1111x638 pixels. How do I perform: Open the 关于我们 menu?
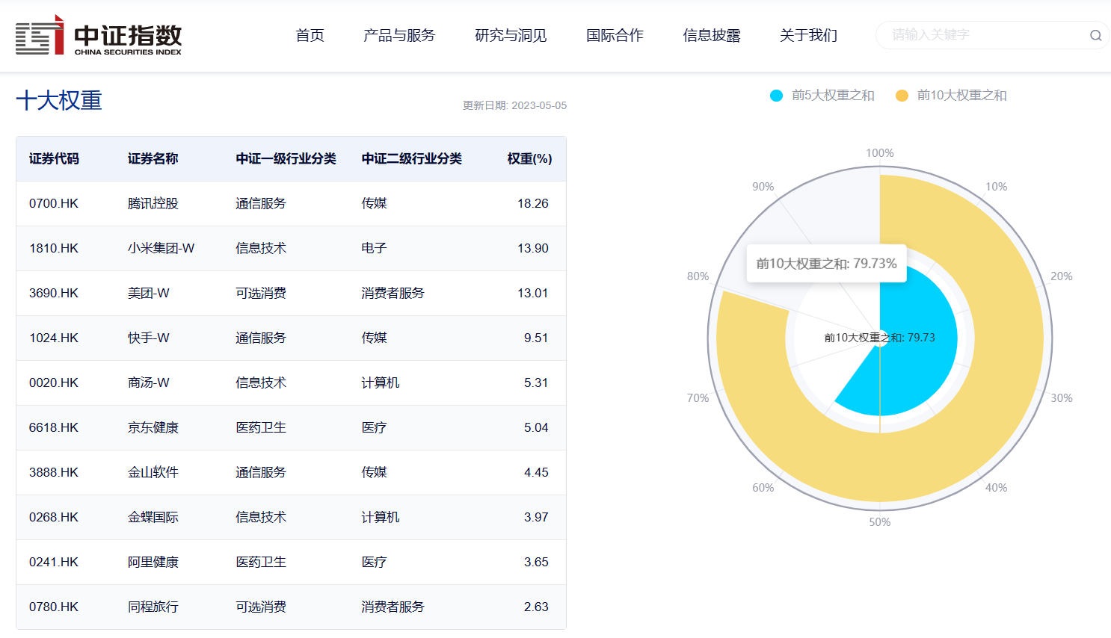pos(808,35)
